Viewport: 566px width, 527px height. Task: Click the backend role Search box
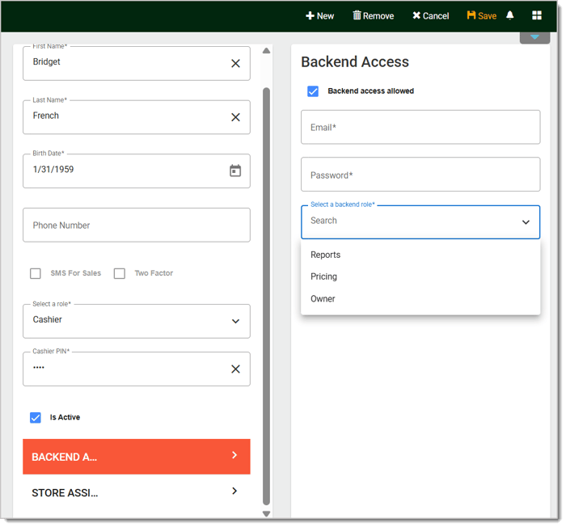pyautogui.click(x=420, y=222)
